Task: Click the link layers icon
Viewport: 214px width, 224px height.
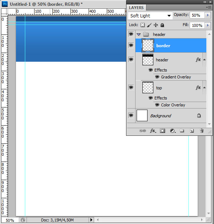Action: click(142, 131)
